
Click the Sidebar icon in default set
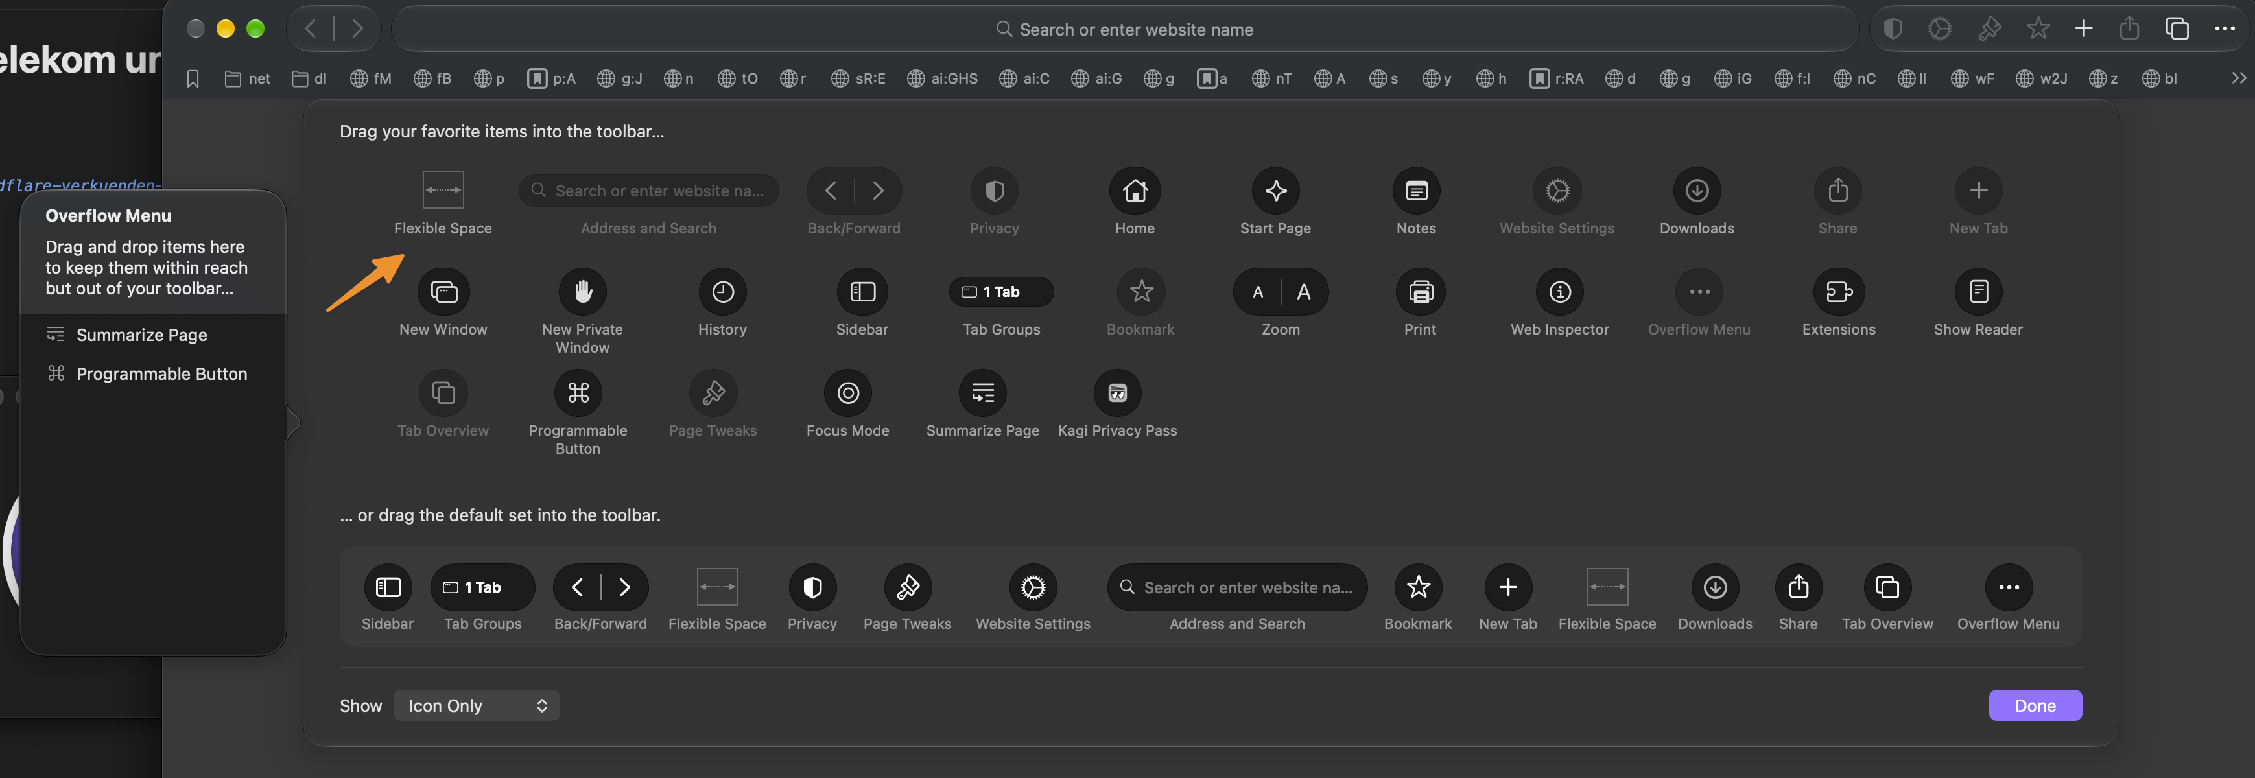coord(388,587)
